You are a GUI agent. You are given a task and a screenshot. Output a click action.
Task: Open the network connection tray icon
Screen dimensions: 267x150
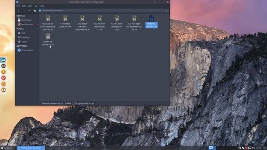(243, 148)
